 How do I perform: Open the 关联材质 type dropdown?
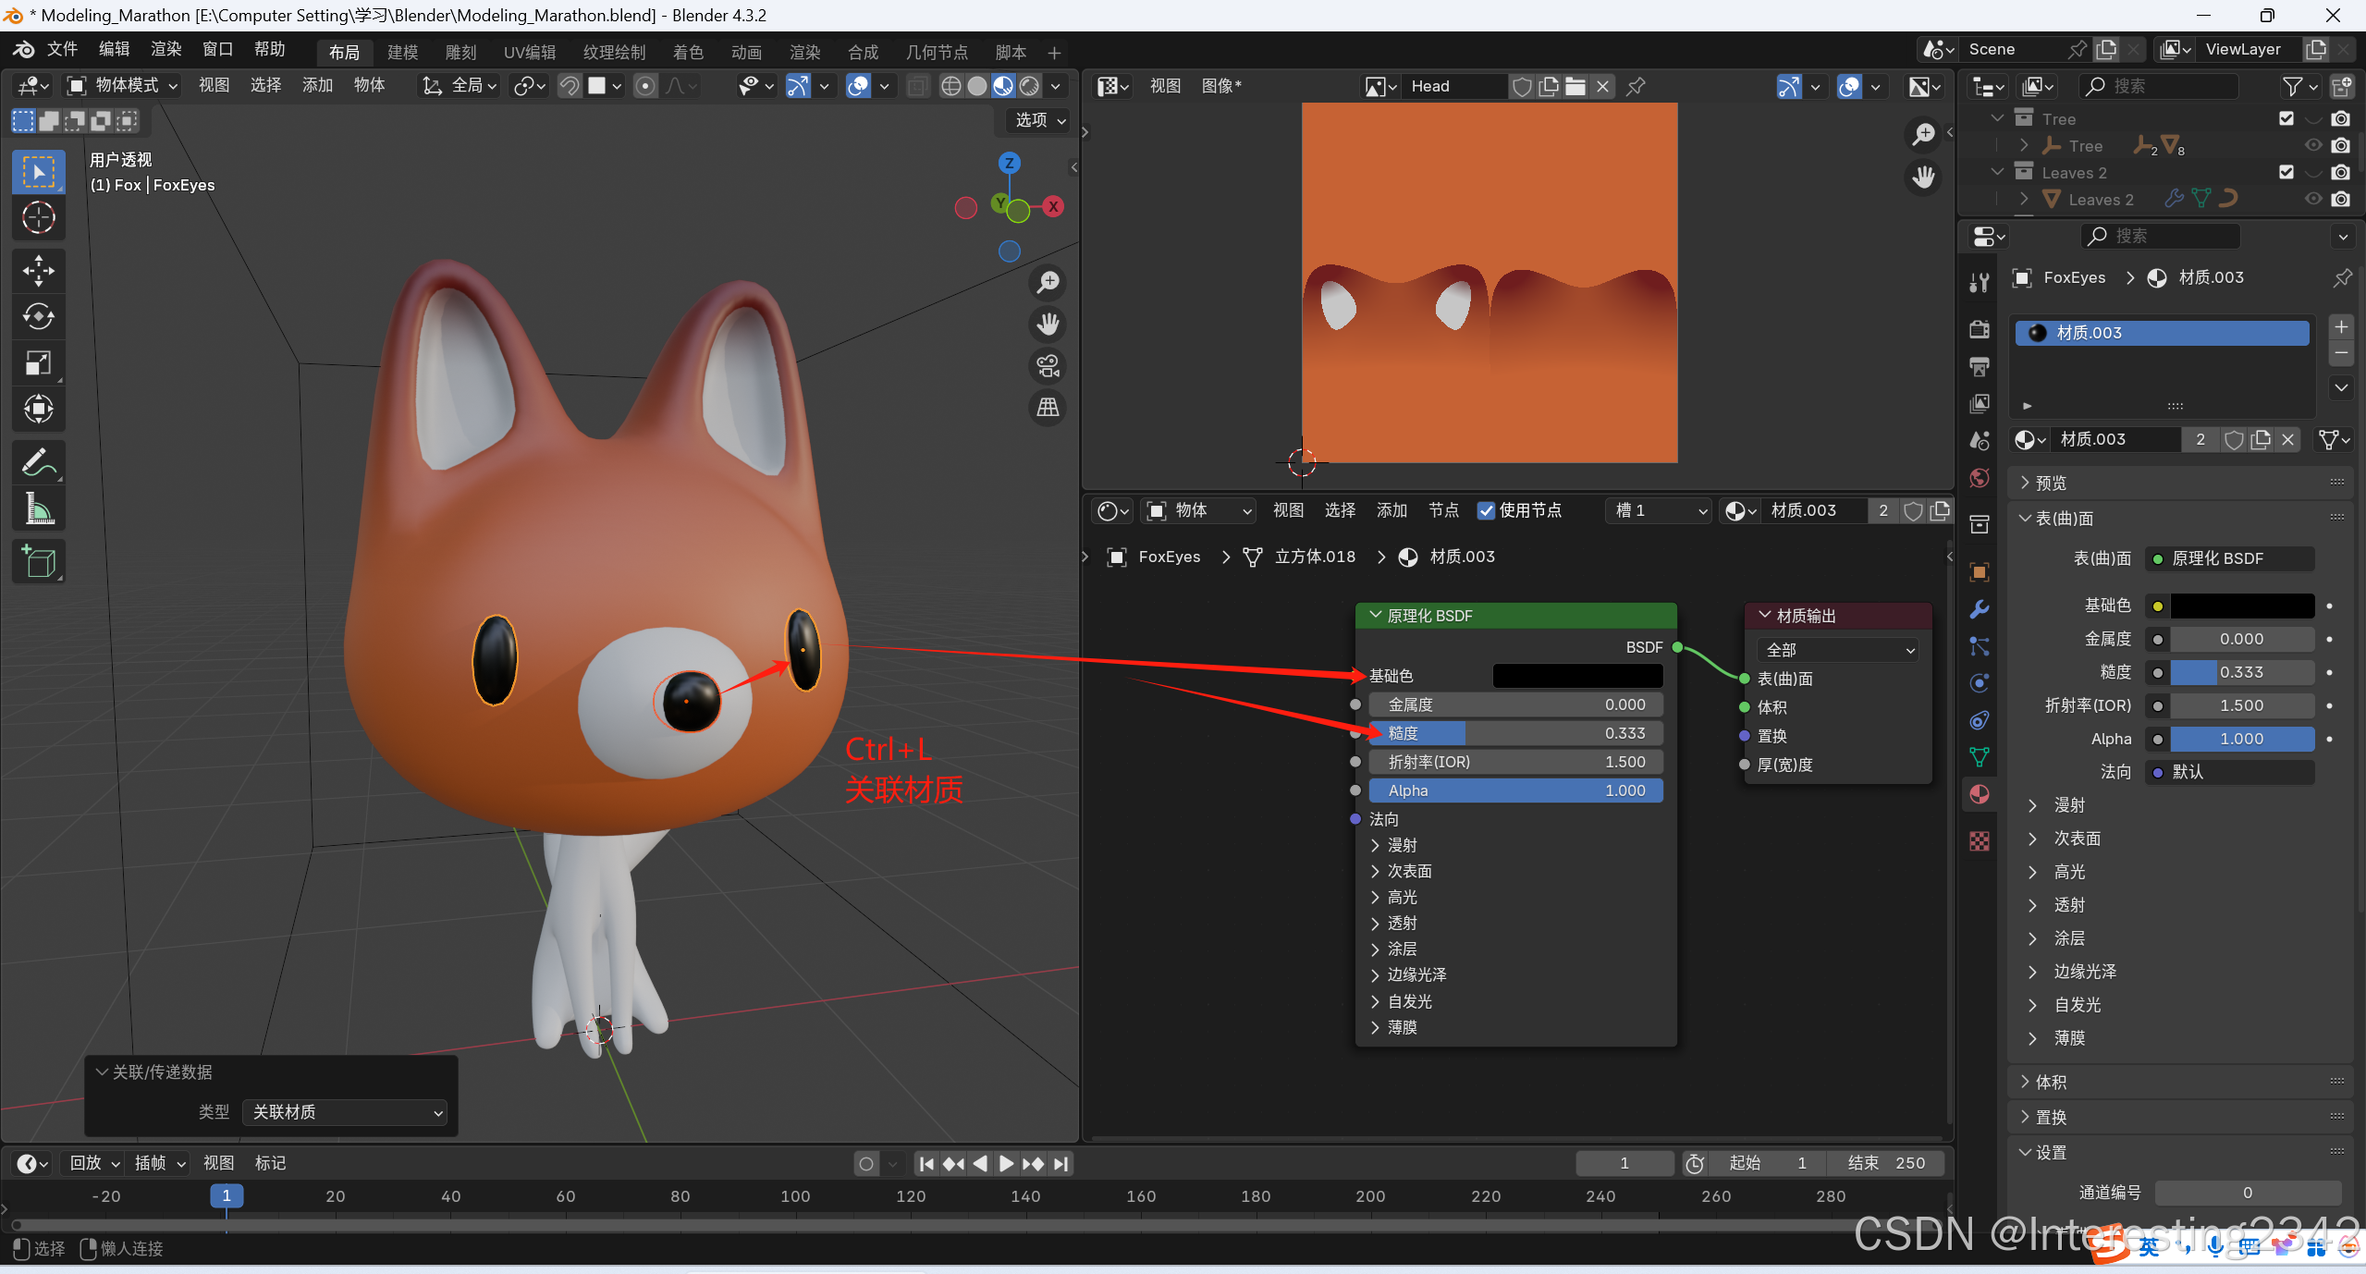pos(345,1112)
